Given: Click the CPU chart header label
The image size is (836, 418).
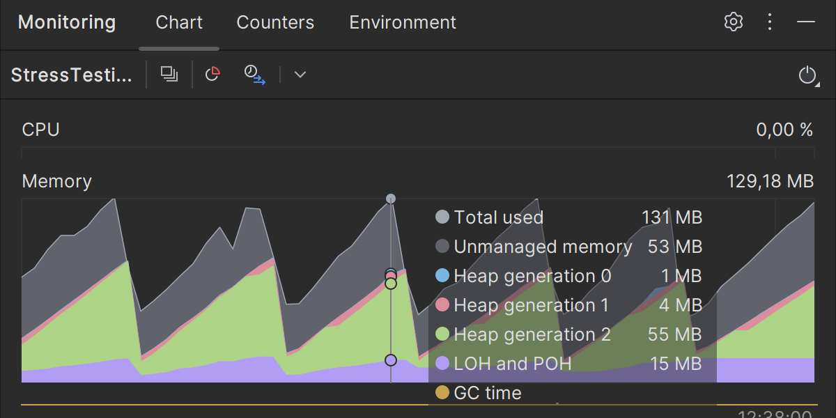Looking at the screenshot, I should (41, 130).
